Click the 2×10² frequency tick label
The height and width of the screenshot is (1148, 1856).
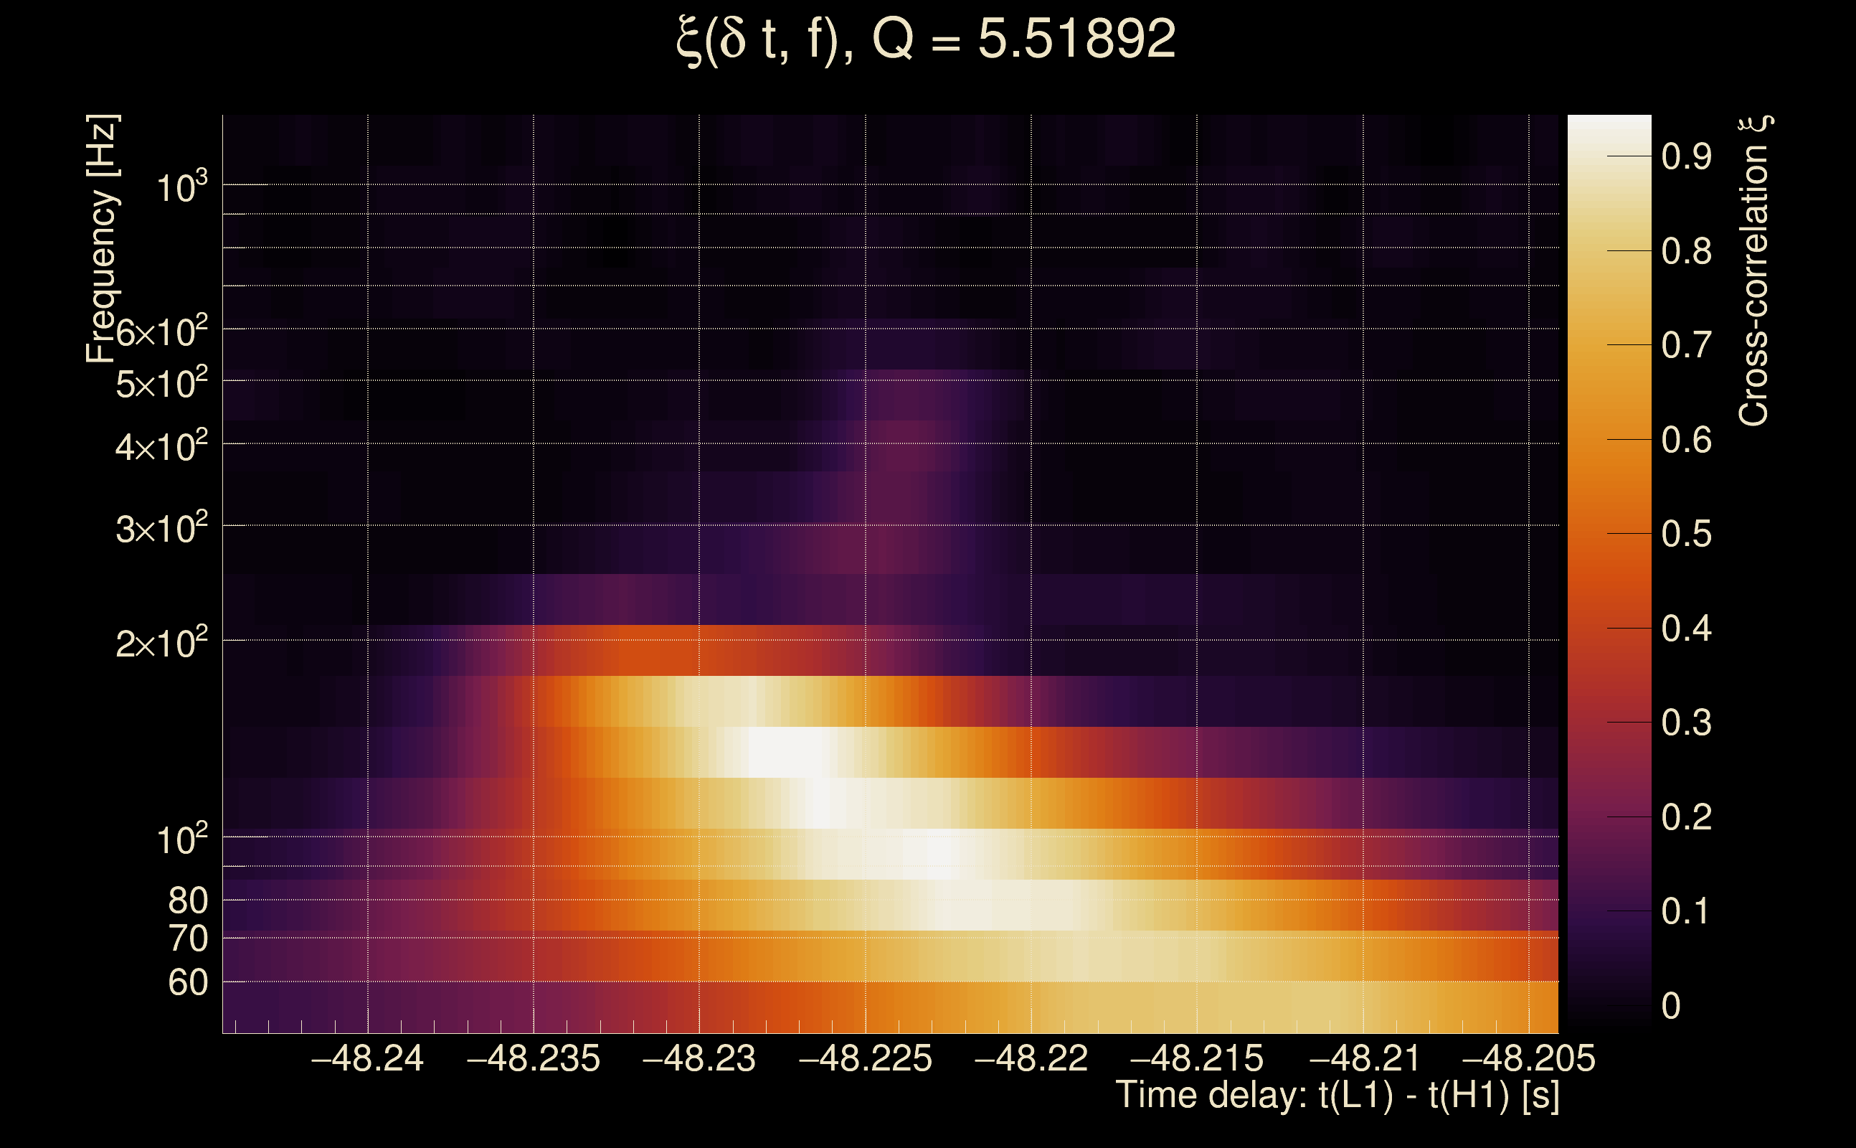pyautogui.click(x=161, y=643)
